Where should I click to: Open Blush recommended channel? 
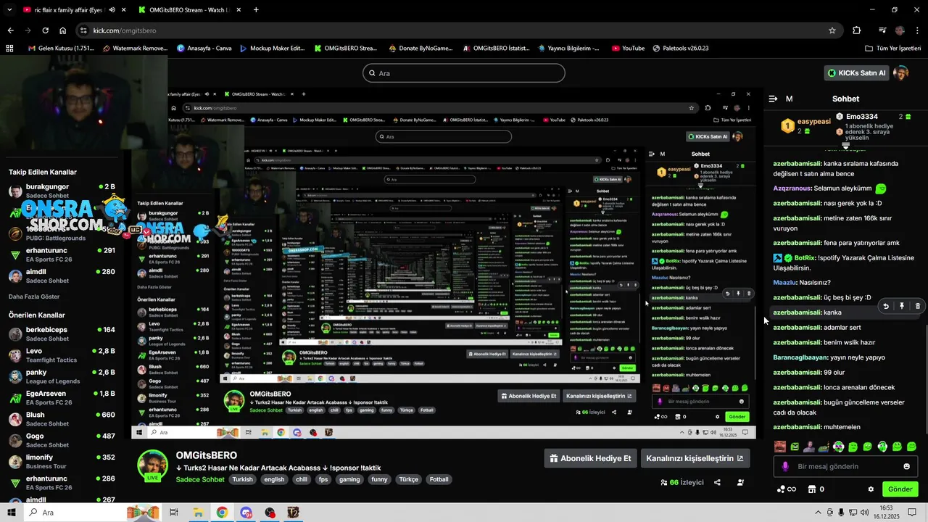62,419
